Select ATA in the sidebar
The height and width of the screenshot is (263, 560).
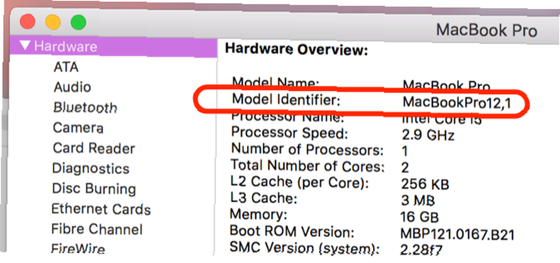click(x=66, y=67)
